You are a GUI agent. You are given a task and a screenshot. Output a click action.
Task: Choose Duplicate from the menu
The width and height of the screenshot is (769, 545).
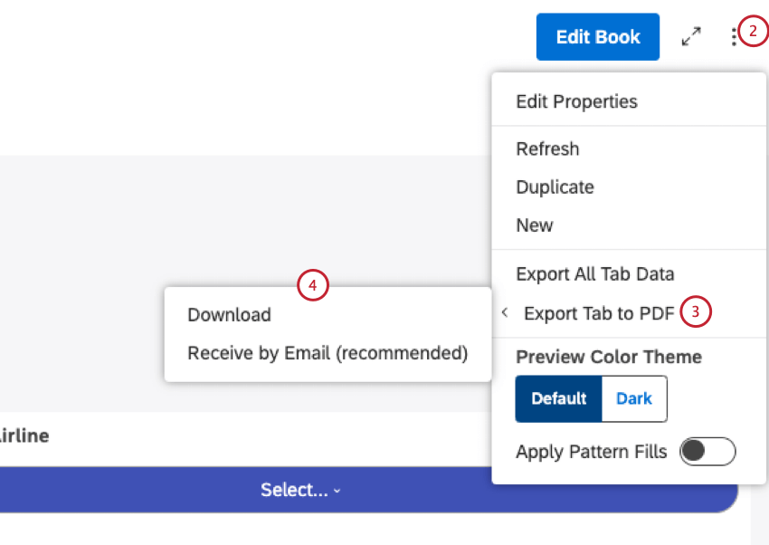click(555, 187)
